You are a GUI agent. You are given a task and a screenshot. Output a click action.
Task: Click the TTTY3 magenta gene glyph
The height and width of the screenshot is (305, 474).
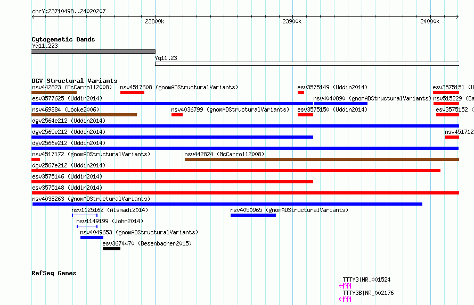point(345,286)
